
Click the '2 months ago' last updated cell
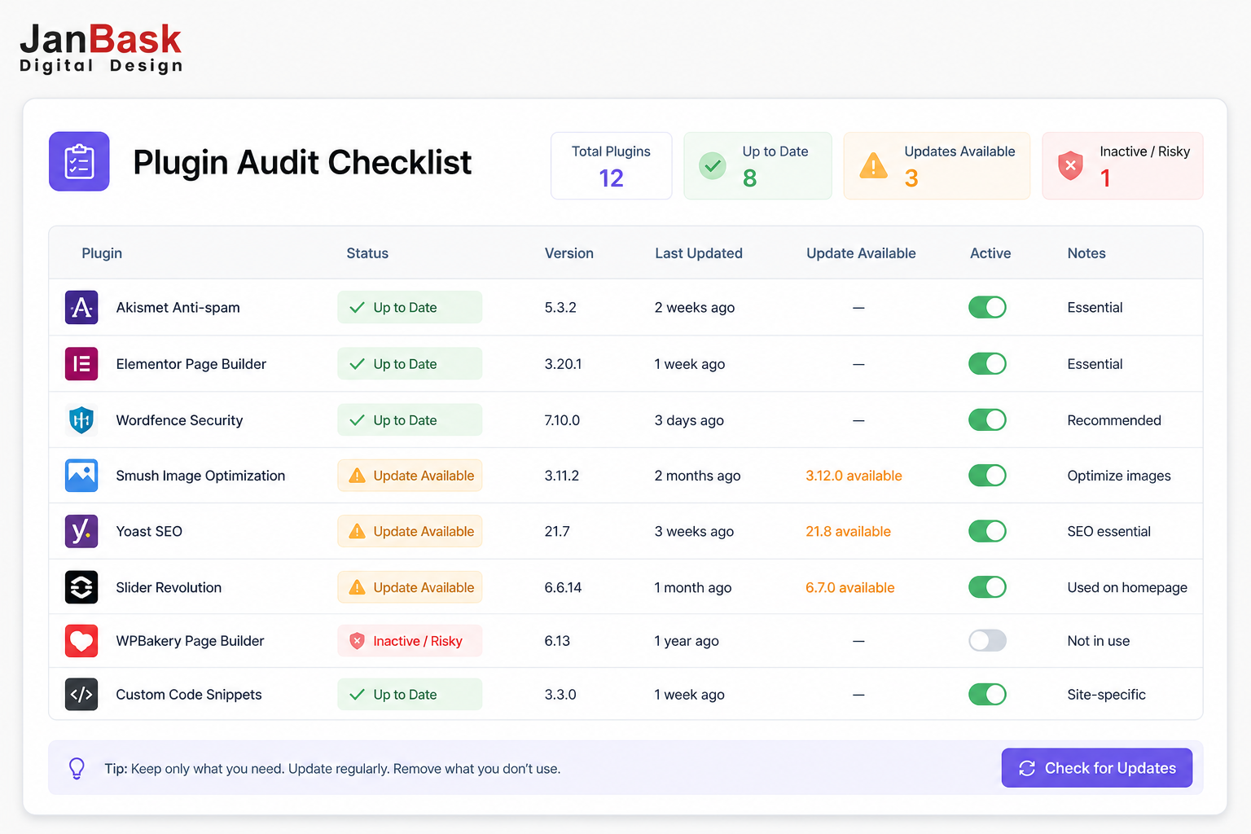click(697, 476)
